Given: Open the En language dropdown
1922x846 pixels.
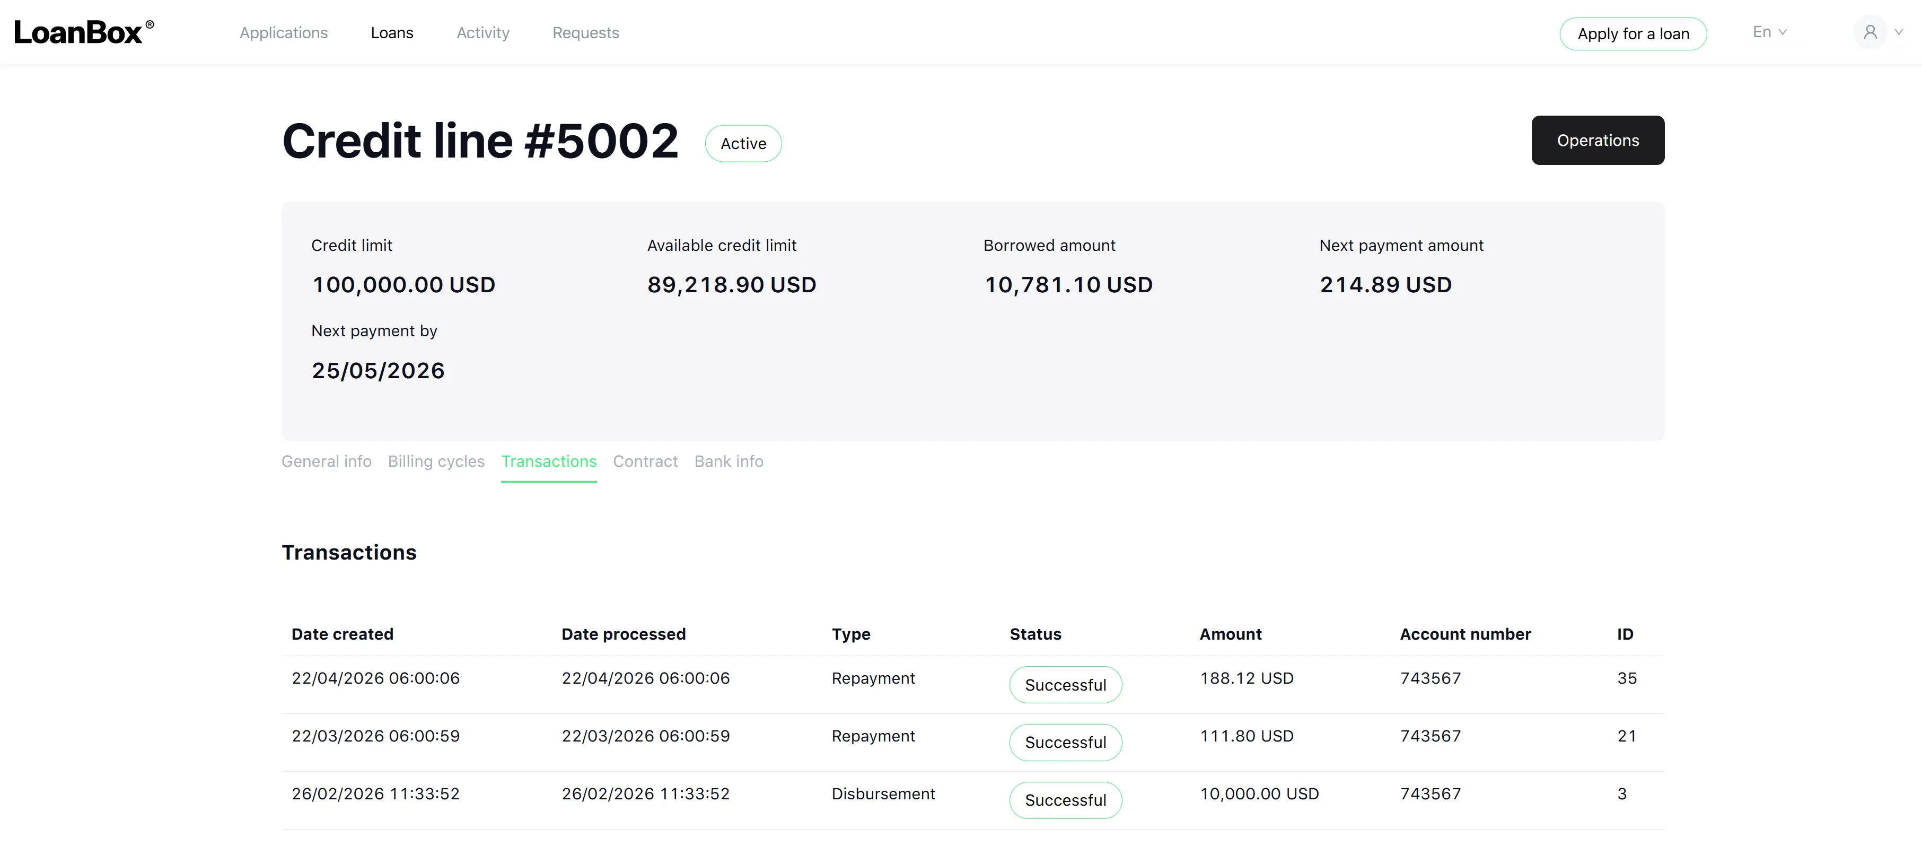Looking at the screenshot, I should click(1769, 32).
